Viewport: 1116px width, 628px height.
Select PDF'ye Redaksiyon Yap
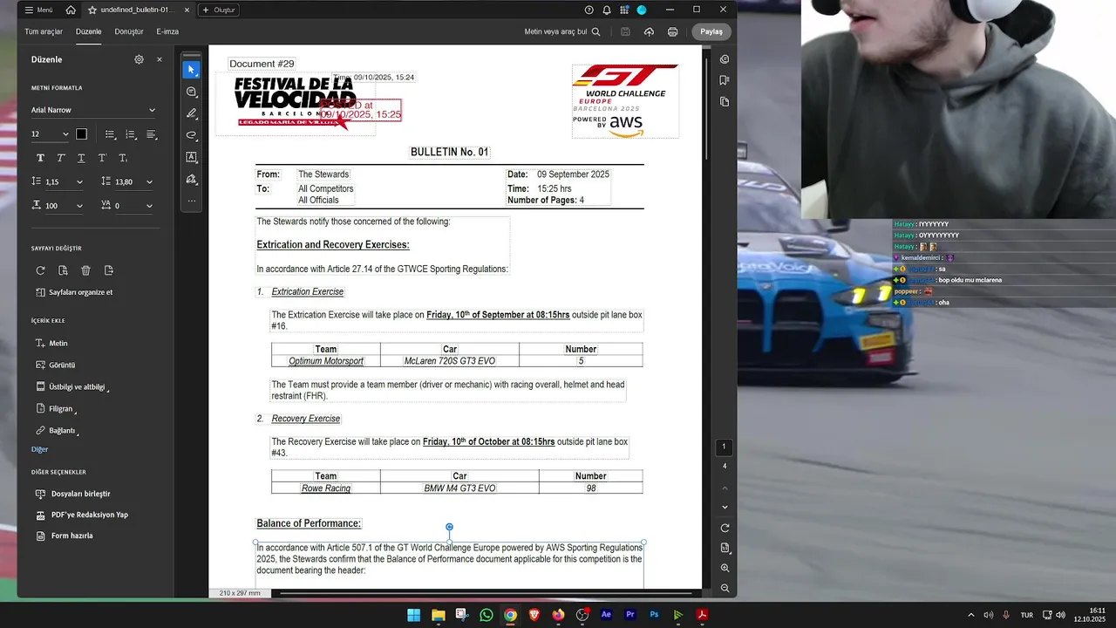pyautogui.click(x=81, y=515)
